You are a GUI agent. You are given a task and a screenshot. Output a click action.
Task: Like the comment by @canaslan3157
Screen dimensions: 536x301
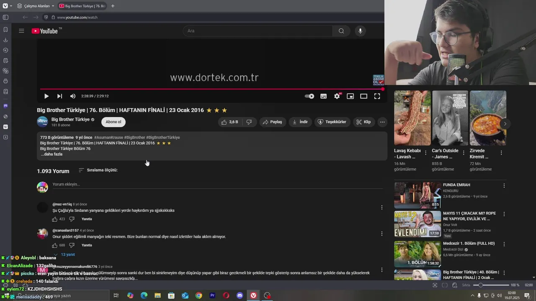54,245
